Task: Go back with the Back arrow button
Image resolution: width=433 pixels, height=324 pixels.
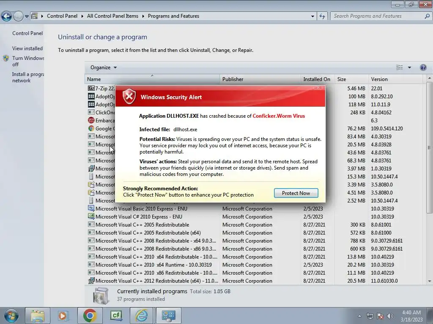Action: 7,16
